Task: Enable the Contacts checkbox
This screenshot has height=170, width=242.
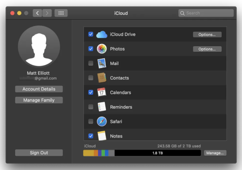Action: point(91,78)
